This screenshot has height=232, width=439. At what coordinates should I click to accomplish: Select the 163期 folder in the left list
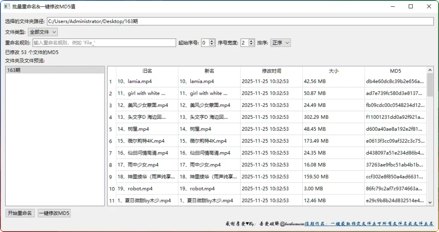[55, 70]
